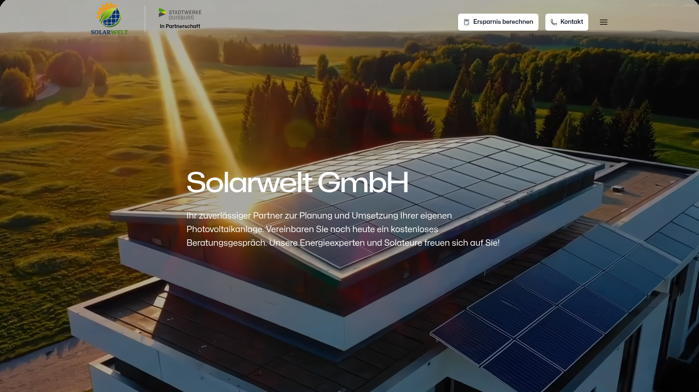Image resolution: width=699 pixels, height=392 pixels.
Task: Click the calculator icon beside Ersparnis berechnen
Action: 467,22
